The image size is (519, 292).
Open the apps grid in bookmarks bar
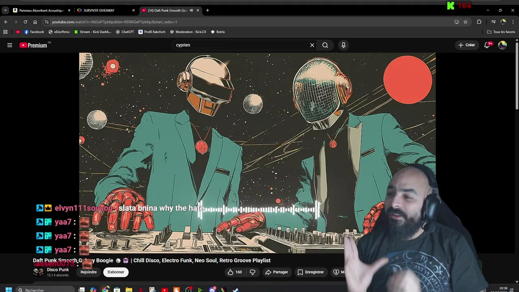tap(5, 32)
